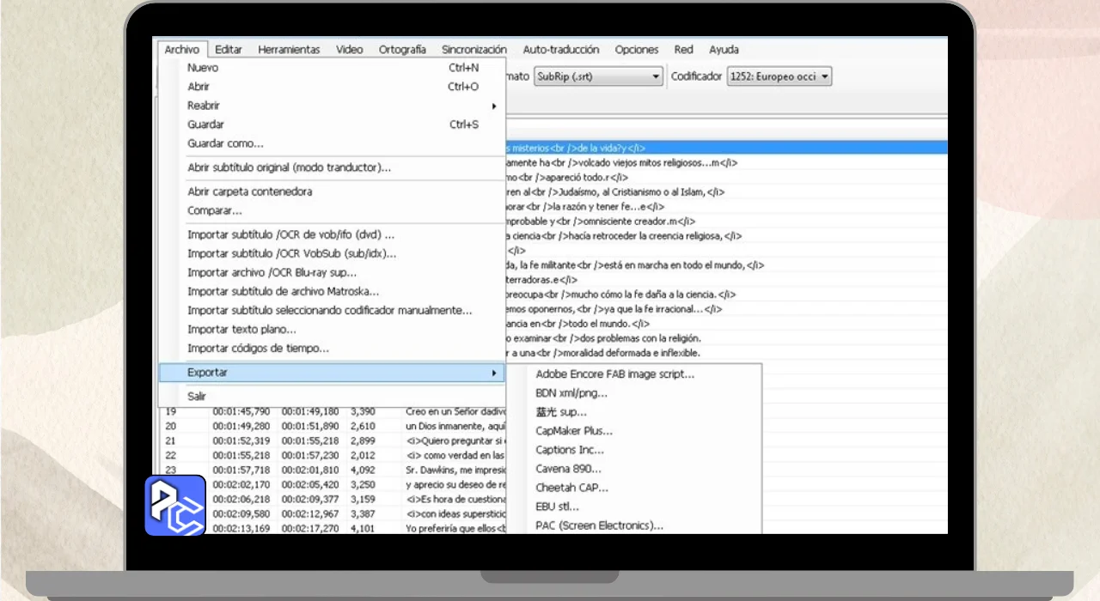Open the Herramientas menu
This screenshot has height=601, width=1100.
(289, 50)
